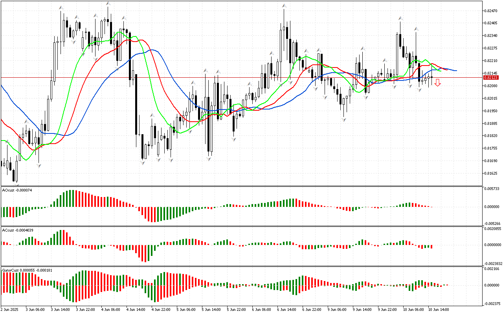Screen dimensions: 503x314
Task: Click the up fractal above 9 Jun 14:00 high
Action: [363, 49]
